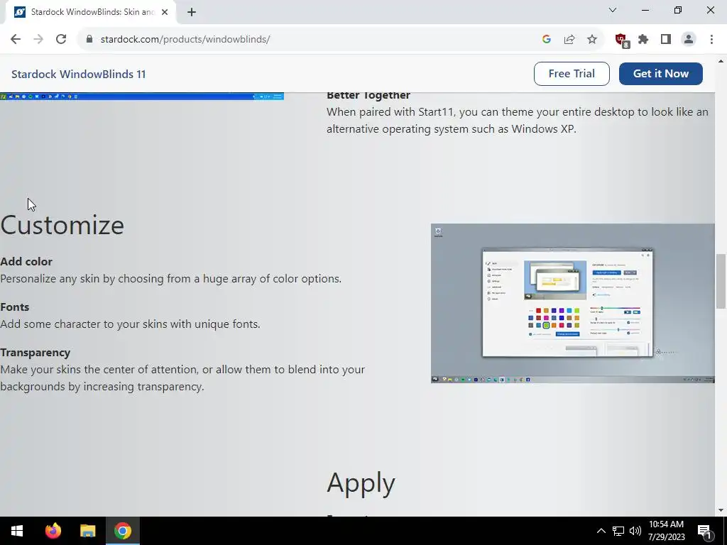The width and height of the screenshot is (727, 545).
Task: Click the Get it Now button
Action: point(661,74)
